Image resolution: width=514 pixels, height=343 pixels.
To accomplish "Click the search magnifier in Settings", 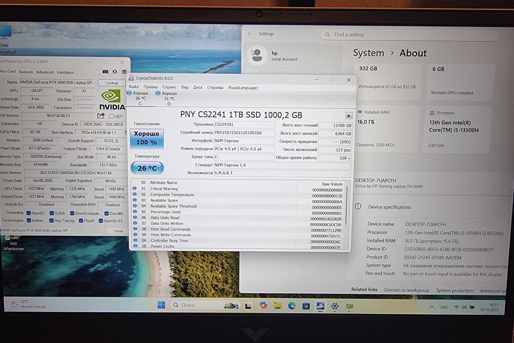I will point(327,34).
